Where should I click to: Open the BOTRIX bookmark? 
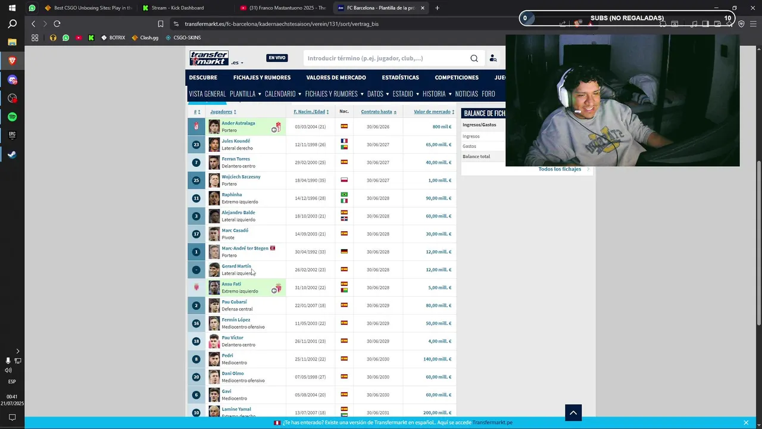[113, 38]
